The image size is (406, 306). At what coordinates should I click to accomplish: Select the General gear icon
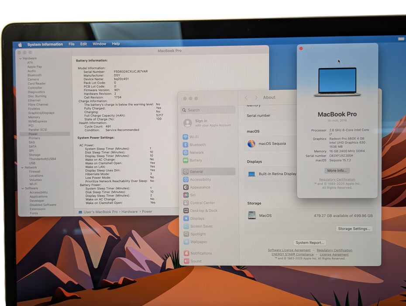click(186, 172)
